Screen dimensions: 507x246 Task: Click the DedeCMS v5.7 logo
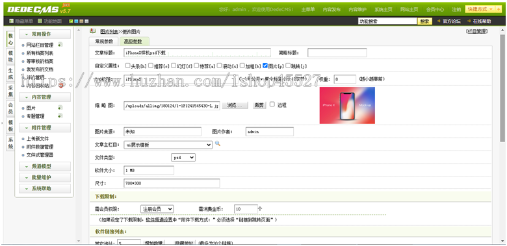(39, 9)
